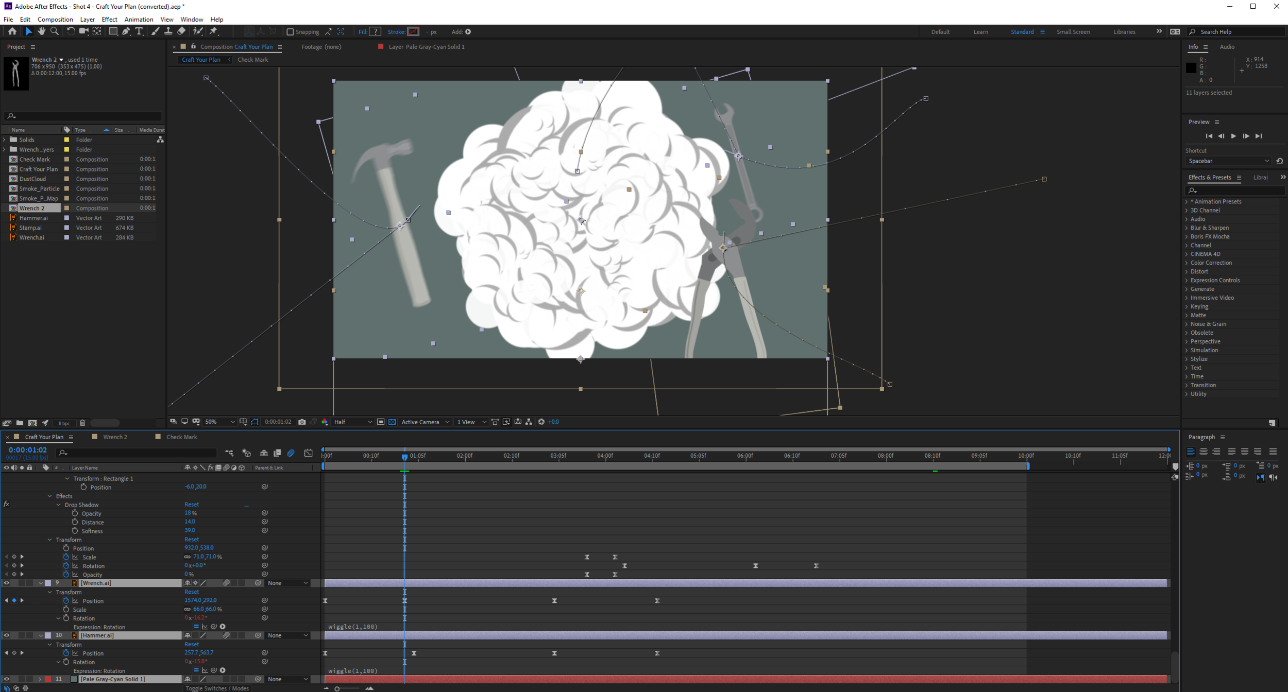Select the Hand tool
This screenshot has height=692, width=1288.
point(42,31)
